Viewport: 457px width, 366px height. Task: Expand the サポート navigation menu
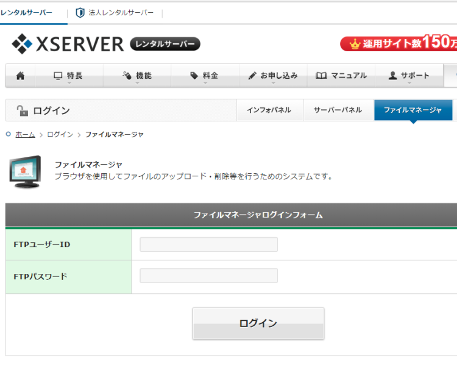(409, 76)
